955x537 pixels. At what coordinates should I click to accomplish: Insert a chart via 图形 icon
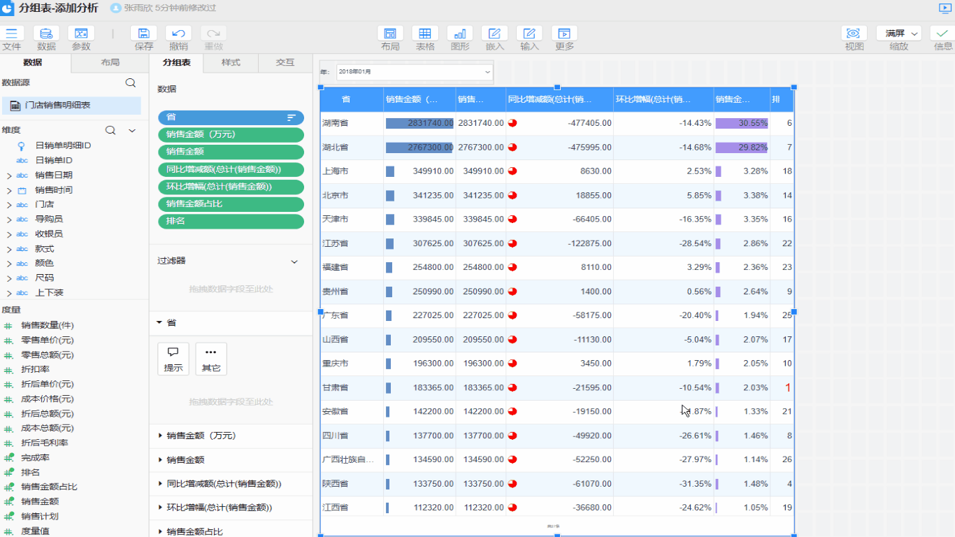[x=460, y=34]
